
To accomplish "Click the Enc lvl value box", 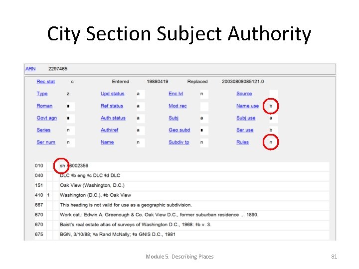I will (204, 94).
